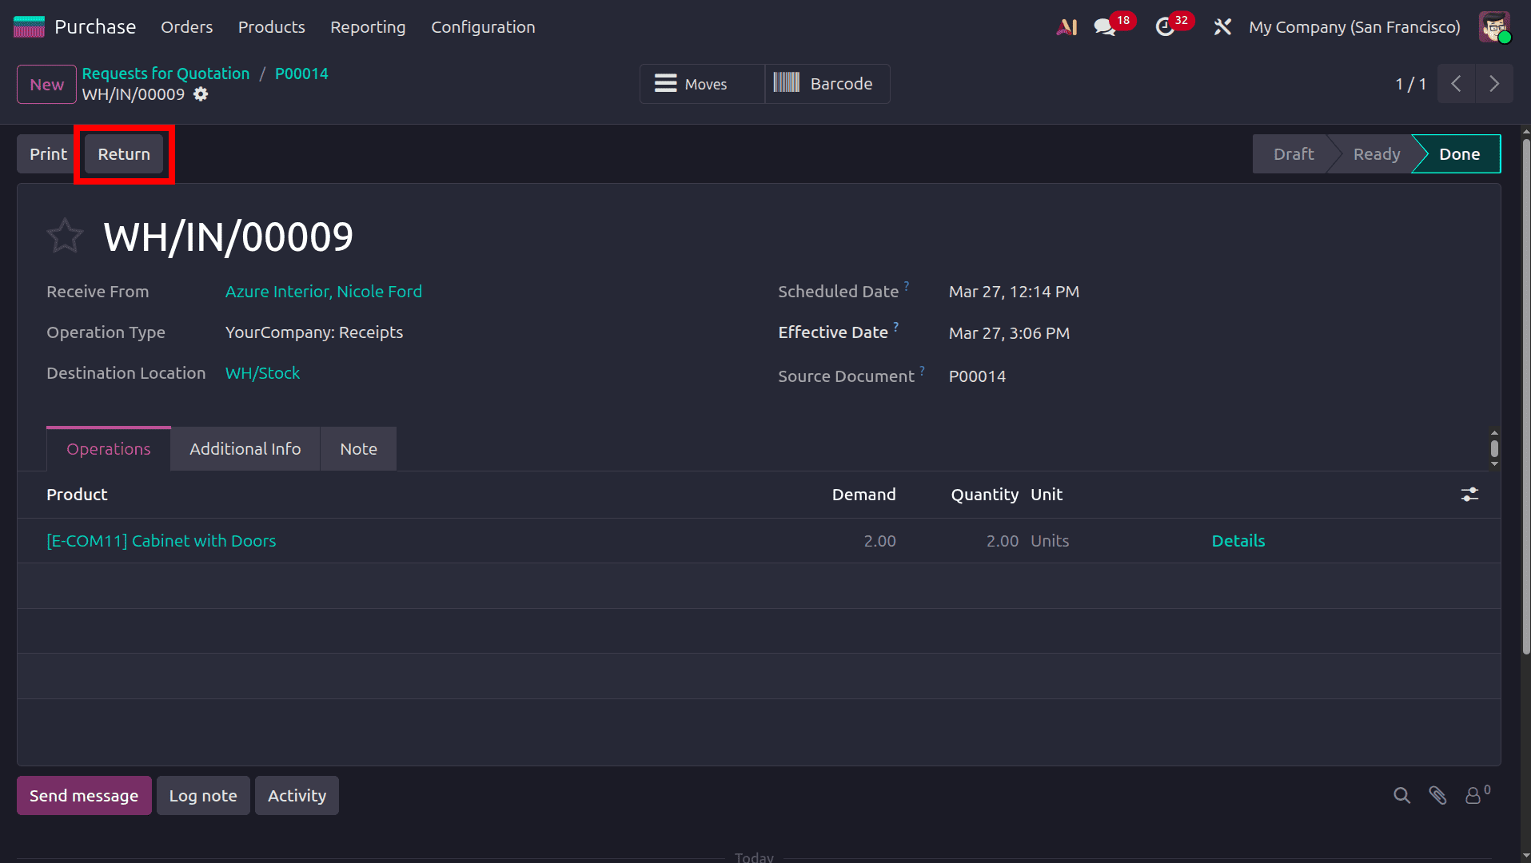Click the highlighted Return button
The image size is (1531, 863).
click(x=123, y=153)
